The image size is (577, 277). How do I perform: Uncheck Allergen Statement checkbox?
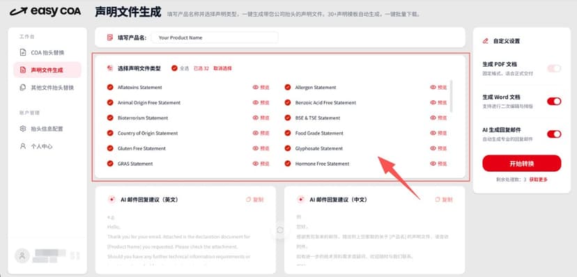pos(288,88)
